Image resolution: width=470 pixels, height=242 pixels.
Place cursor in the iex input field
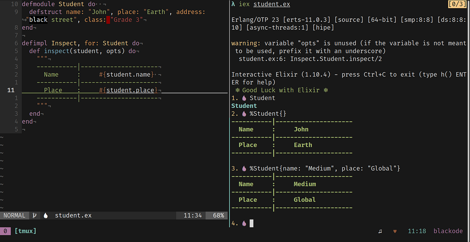pyautogui.click(x=251, y=223)
